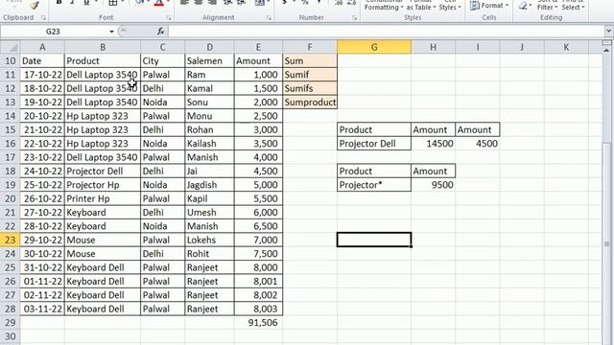Screen dimensions: 614x345
Task: Click the Name Box showing G23
Action: [54, 32]
